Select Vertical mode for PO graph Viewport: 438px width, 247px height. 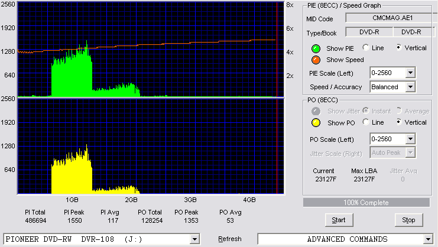(399, 122)
